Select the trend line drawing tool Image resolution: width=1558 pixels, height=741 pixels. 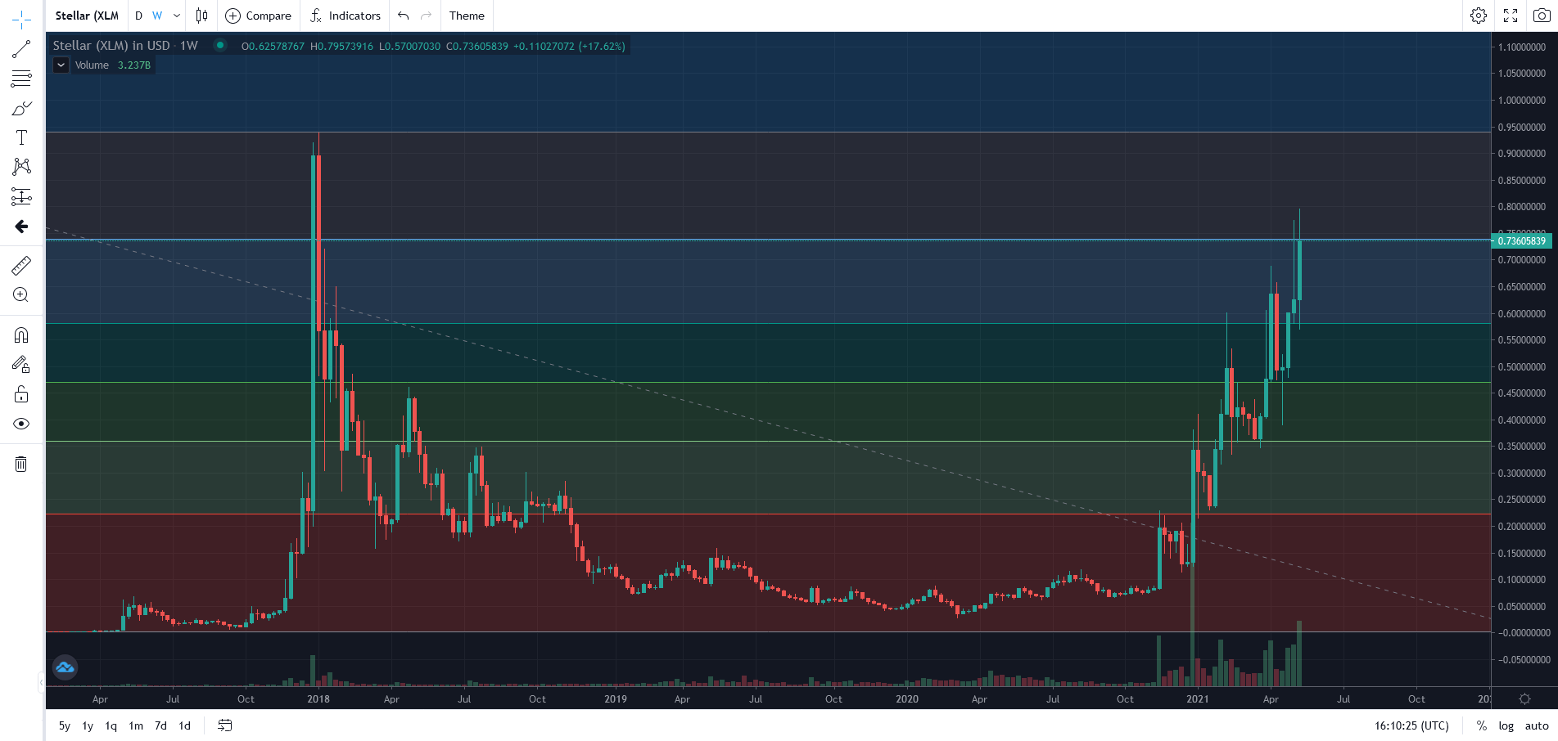[x=21, y=49]
